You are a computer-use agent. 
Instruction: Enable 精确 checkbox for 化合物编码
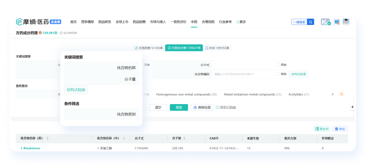[x=278, y=74]
